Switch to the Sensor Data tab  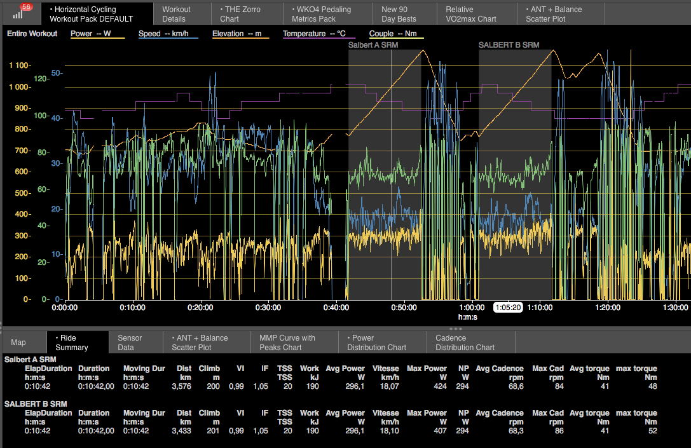point(130,343)
